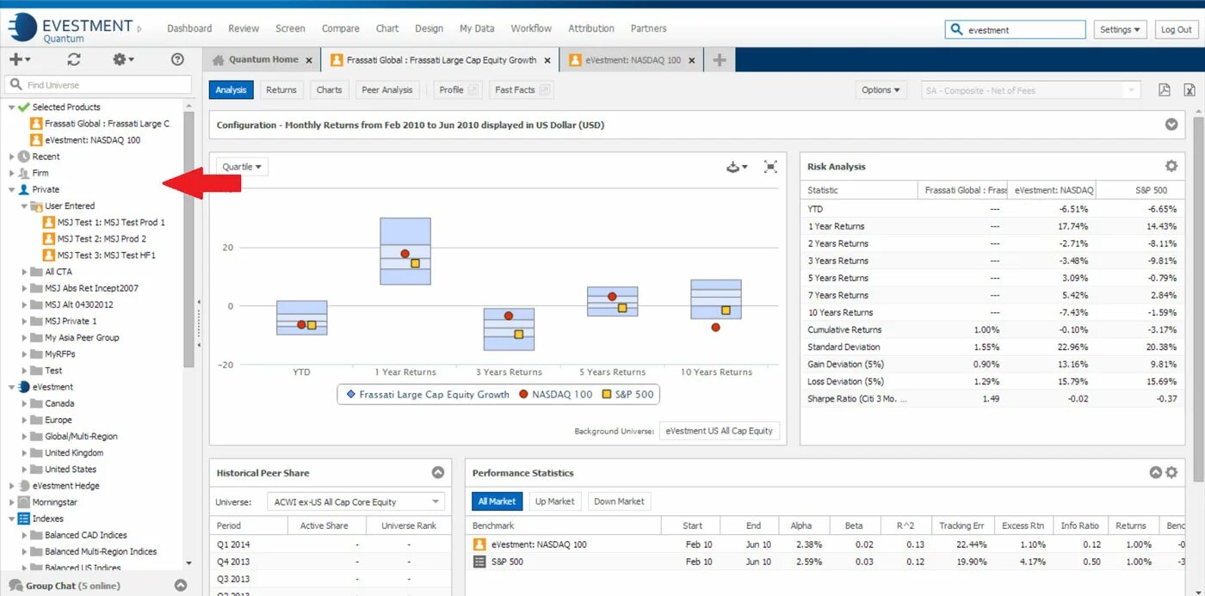Viewport: 1205px width, 596px height.
Task: Click the sidebar tree vertical scrollbar
Action: point(188,239)
